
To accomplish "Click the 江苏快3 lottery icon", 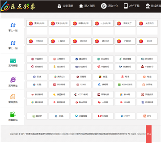I will click(31, 41).
